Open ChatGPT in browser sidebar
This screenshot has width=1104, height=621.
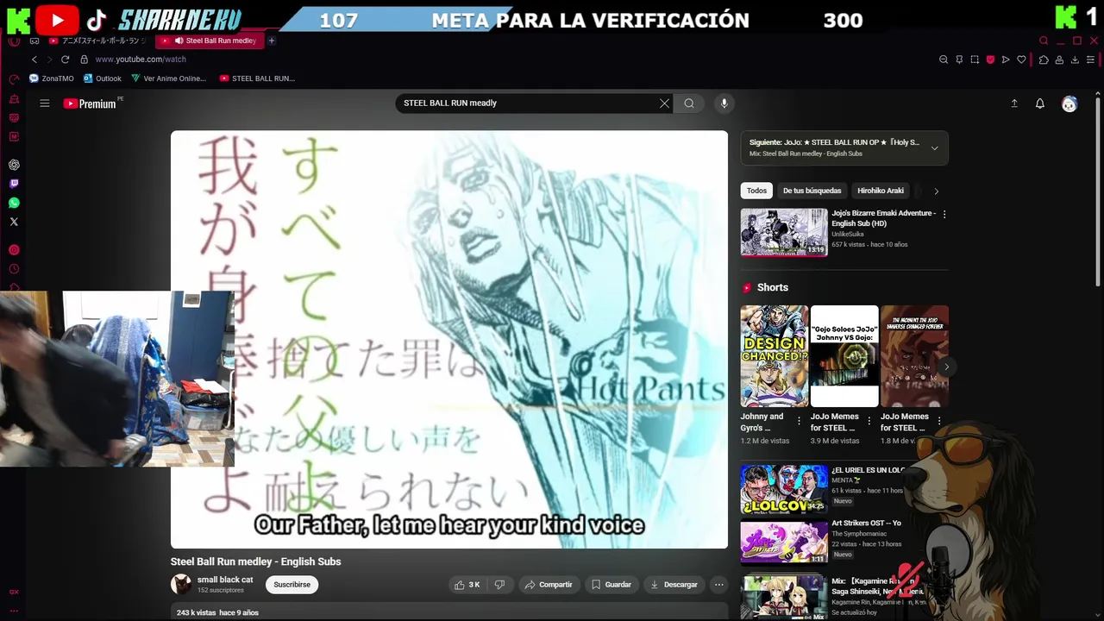(x=14, y=165)
